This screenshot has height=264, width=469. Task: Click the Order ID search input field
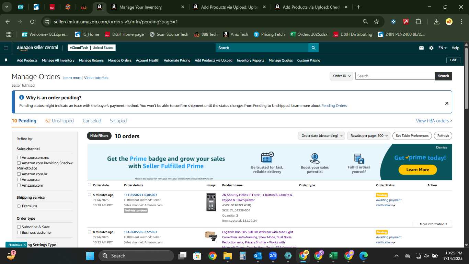[395, 76]
